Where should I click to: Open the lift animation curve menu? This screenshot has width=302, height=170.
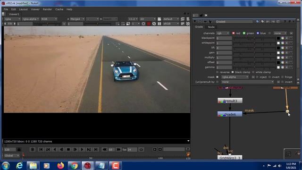(x=291, y=48)
